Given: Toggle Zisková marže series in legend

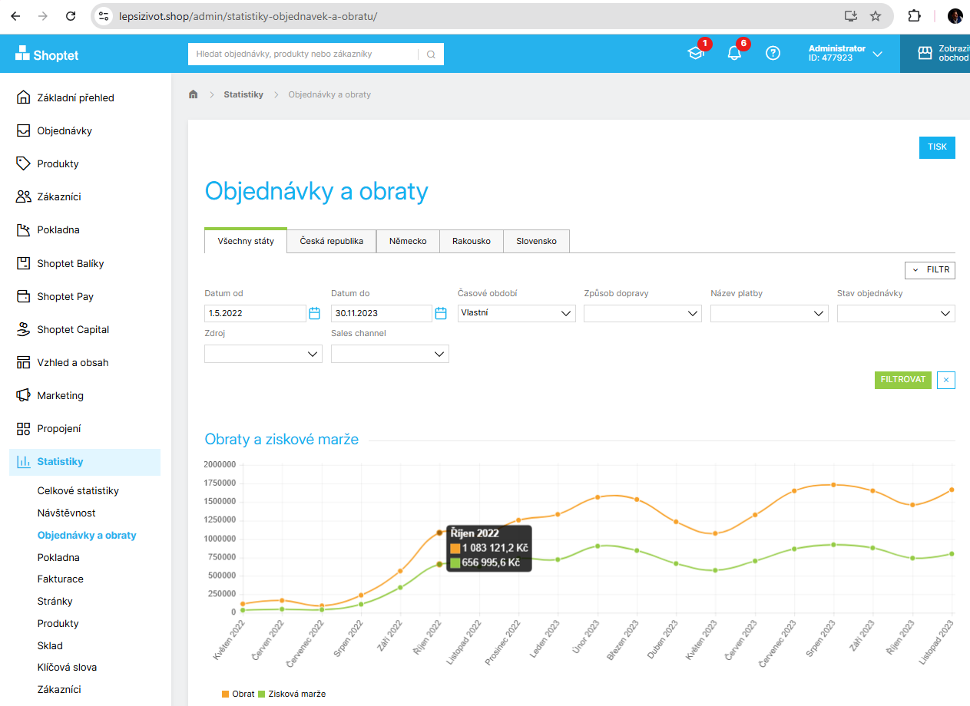Looking at the screenshot, I should (291, 694).
